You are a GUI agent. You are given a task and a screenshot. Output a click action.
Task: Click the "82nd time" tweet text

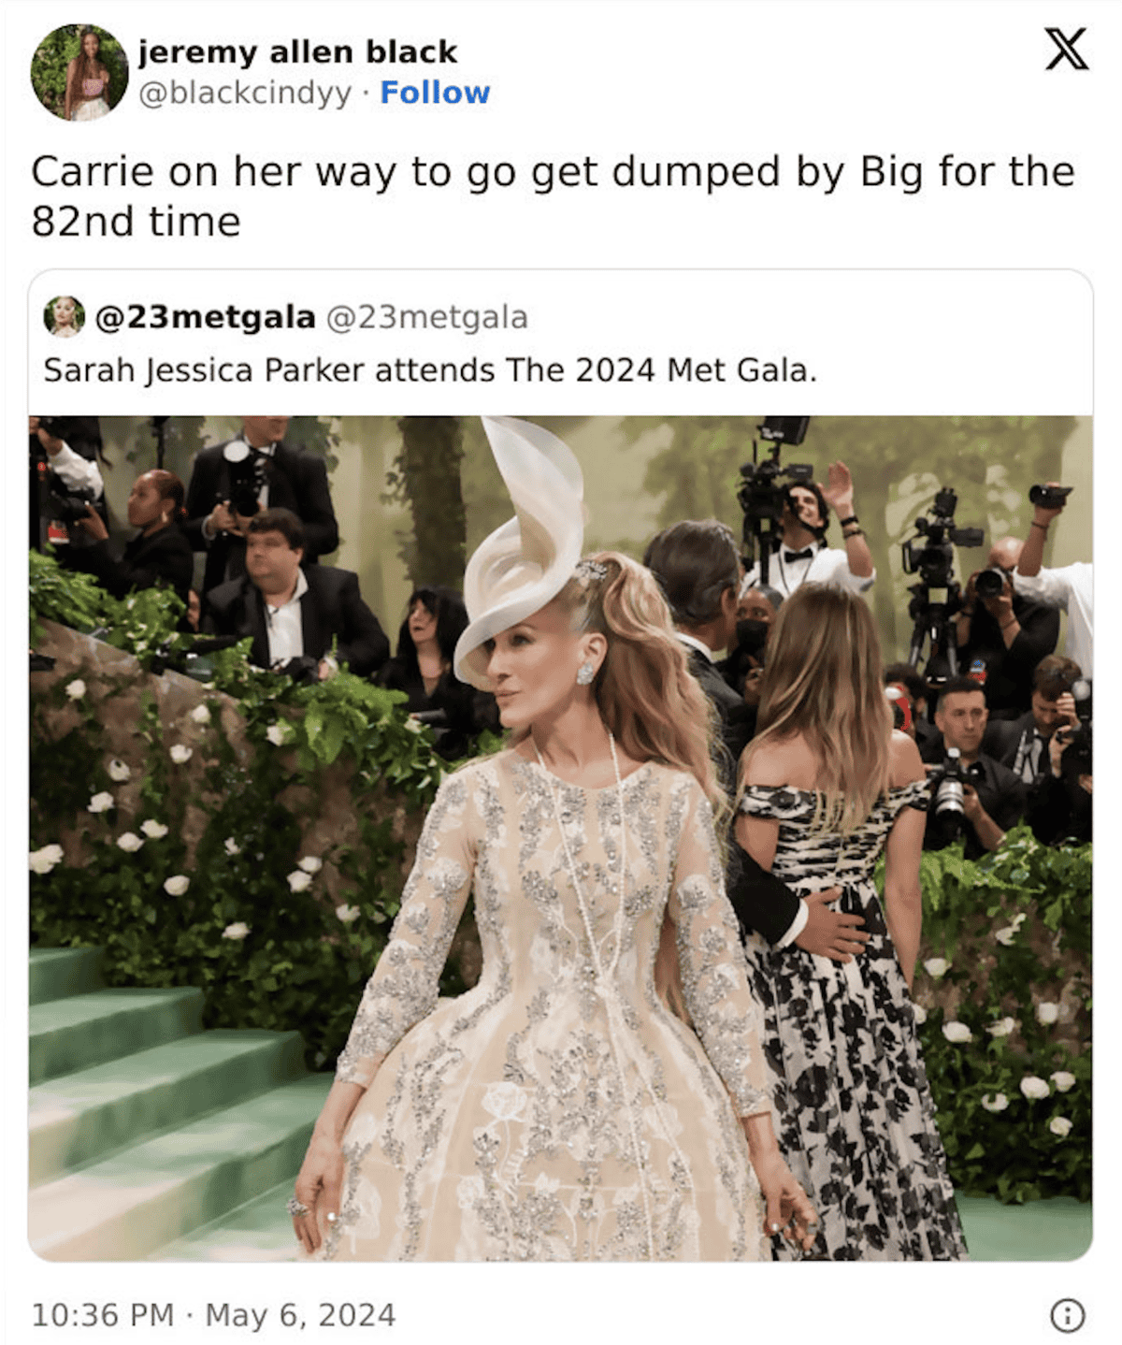click(136, 222)
